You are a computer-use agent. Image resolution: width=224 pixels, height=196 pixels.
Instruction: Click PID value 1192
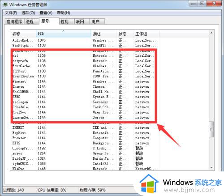tap(42, 148)
